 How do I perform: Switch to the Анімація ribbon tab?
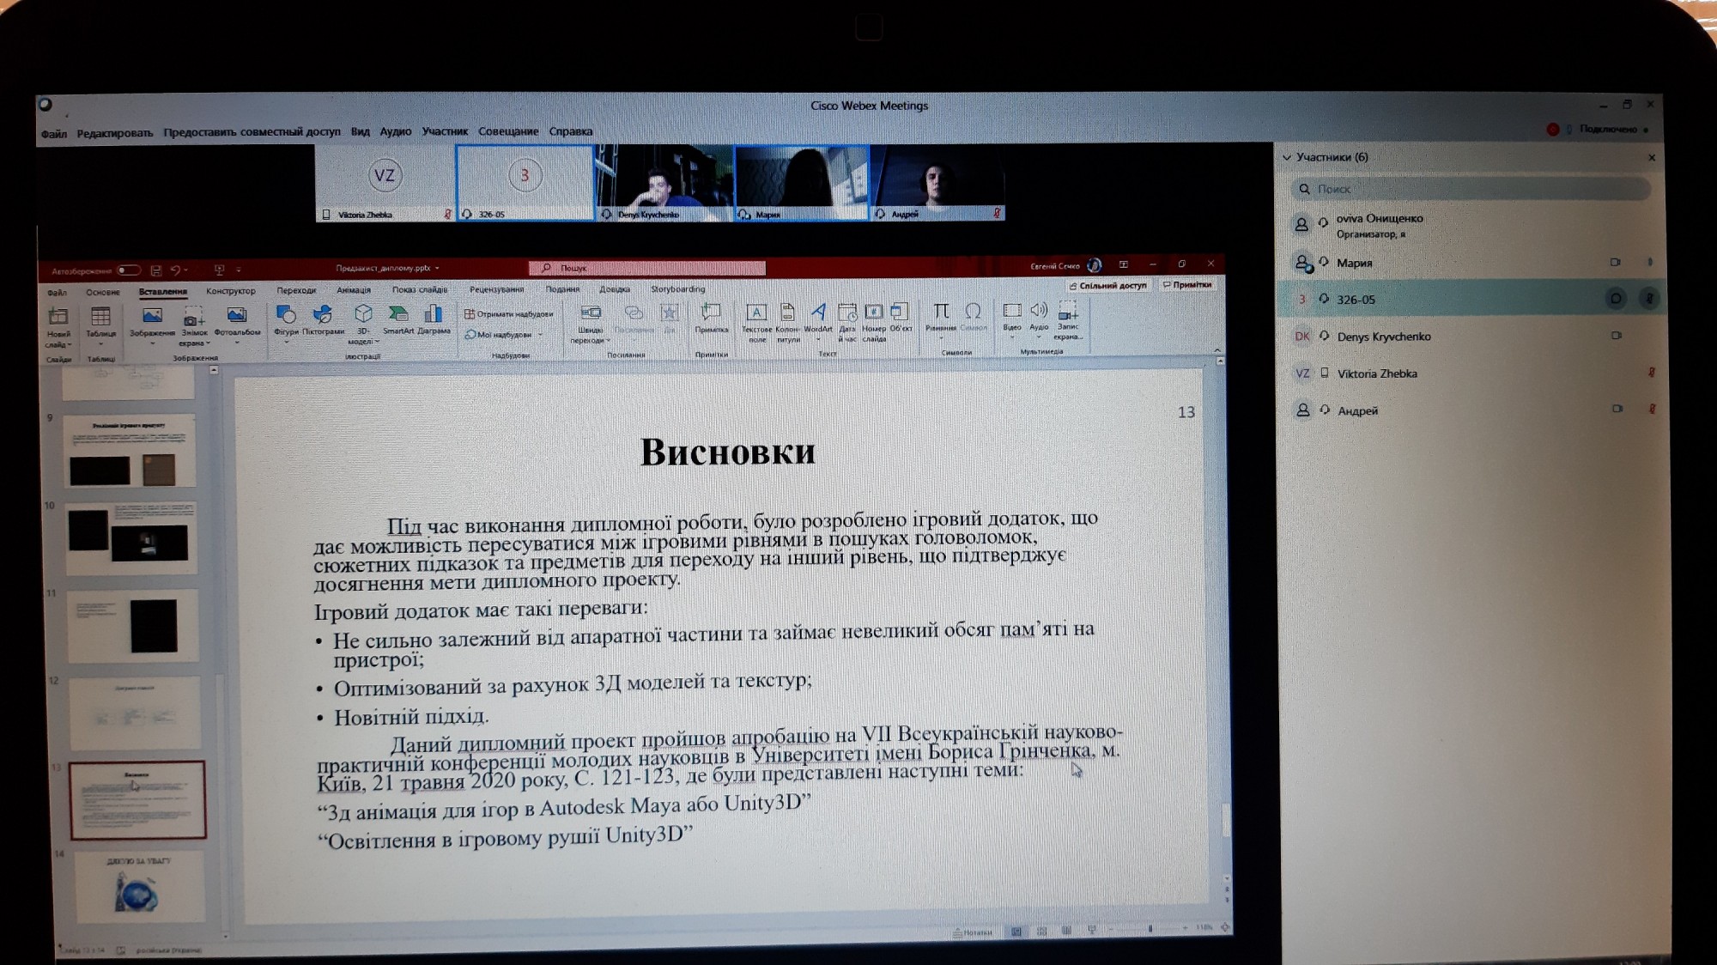354,290
